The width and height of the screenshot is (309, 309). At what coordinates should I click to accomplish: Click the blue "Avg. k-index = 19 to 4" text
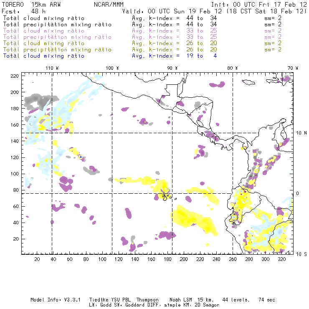174,56
